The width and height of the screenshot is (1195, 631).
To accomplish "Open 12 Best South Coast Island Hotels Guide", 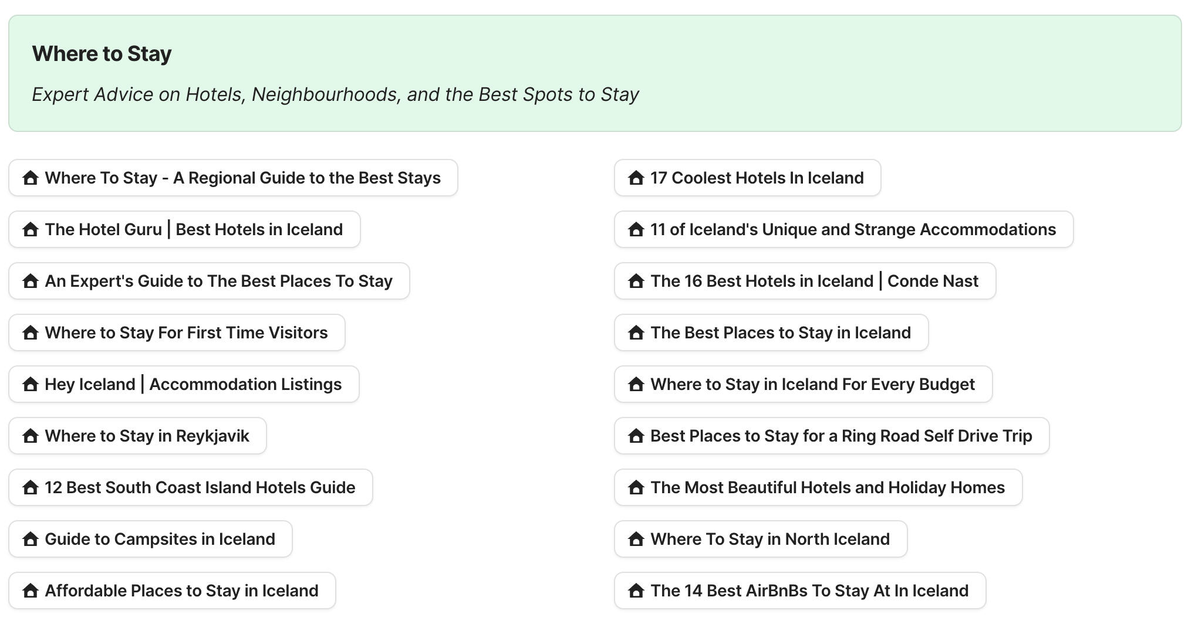I will 200,487.
